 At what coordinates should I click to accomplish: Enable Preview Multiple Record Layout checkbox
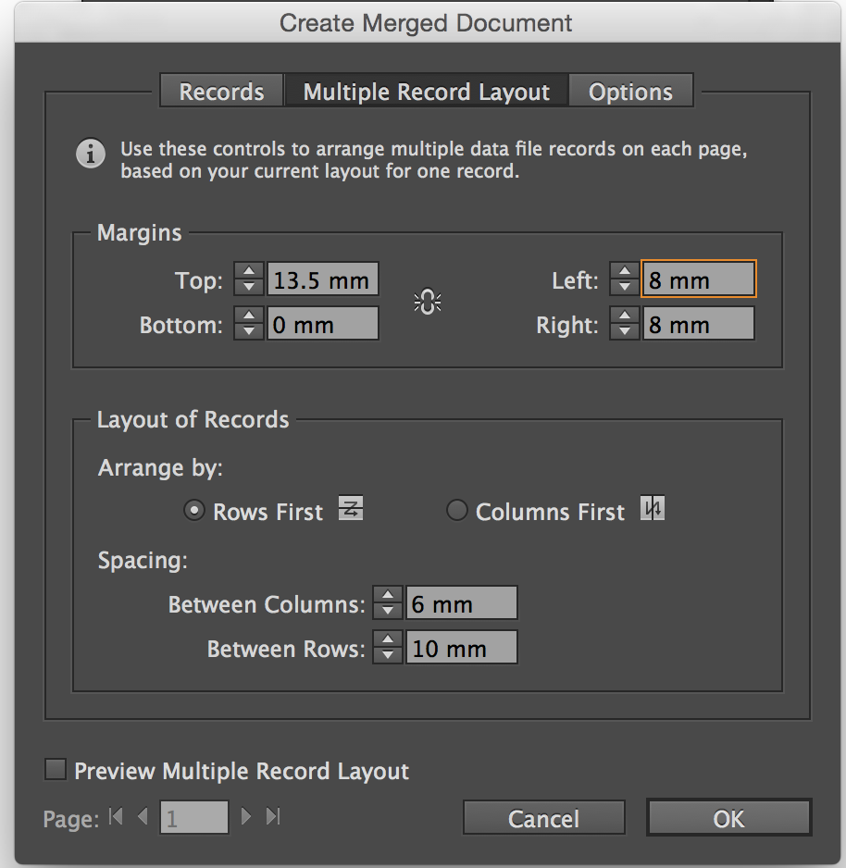(x=56, y=770)
